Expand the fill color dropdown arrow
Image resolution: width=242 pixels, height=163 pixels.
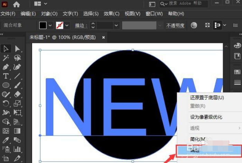[50, 25]
